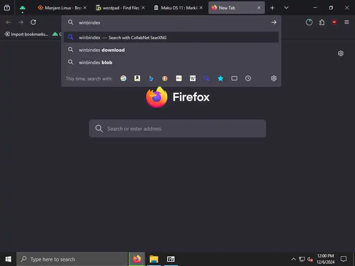Select the pinned green tab
The width and height of the screenshot is (355, 266).
coord(23,8)
